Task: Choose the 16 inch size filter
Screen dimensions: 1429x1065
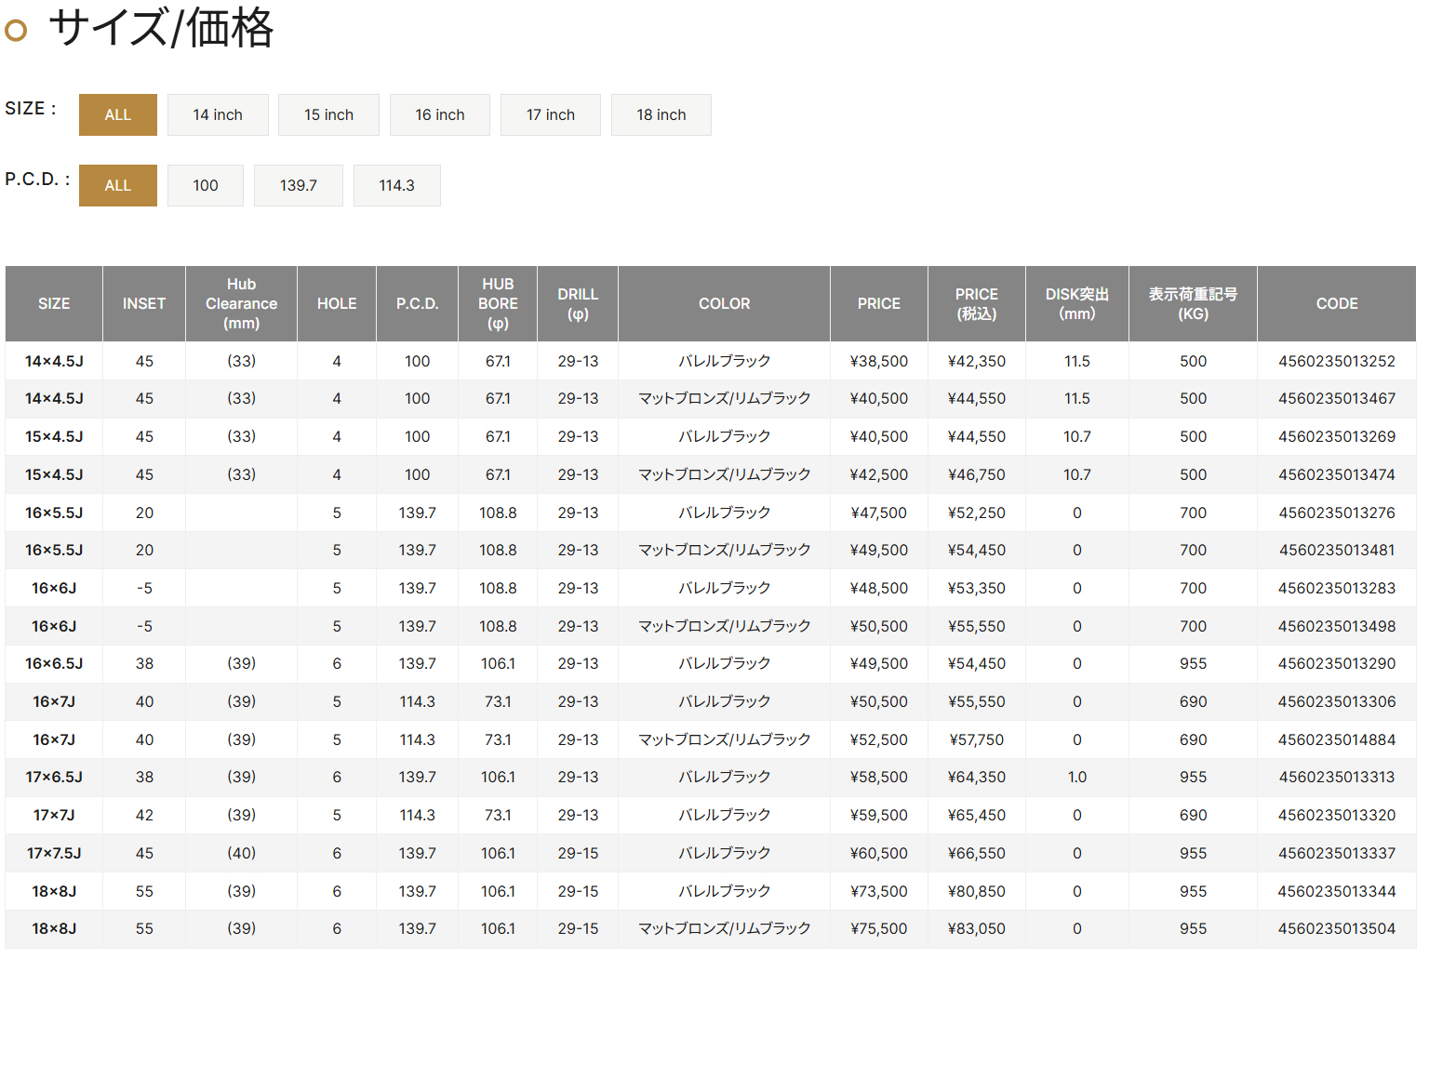Action: [x=439, y=114]
